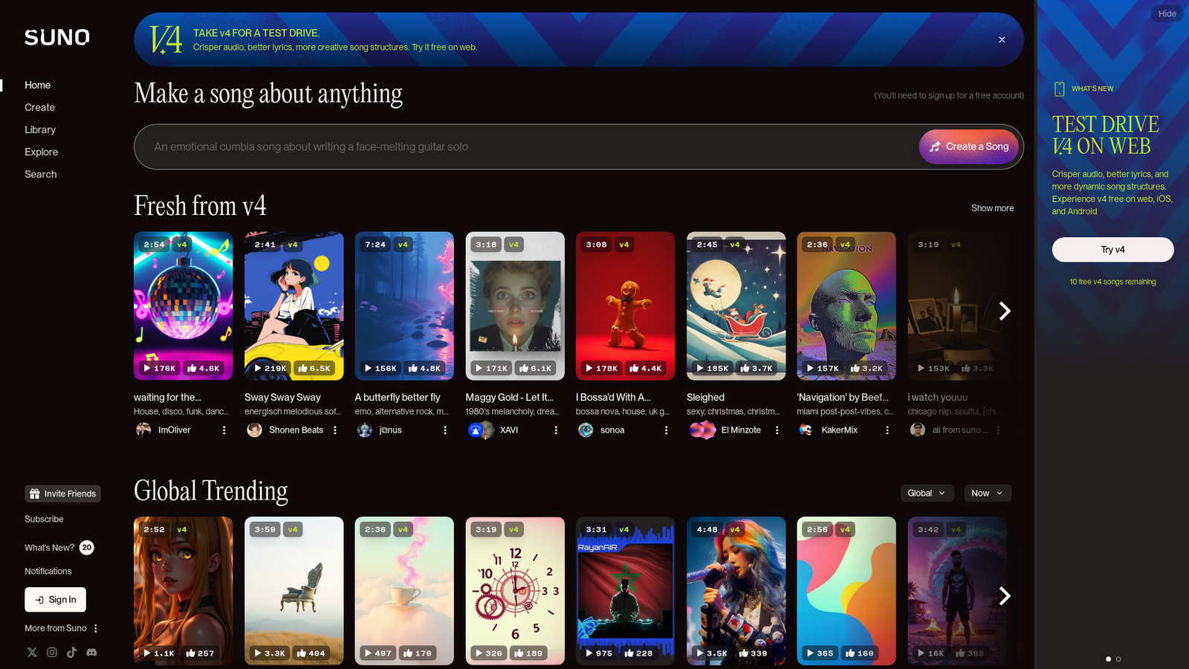Show next songs in Global Trending
This screenshot has height=669, width=1189.
coord(1005,595)
